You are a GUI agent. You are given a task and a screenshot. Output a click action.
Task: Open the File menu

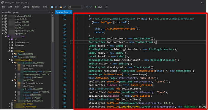[x=4, y=7]
